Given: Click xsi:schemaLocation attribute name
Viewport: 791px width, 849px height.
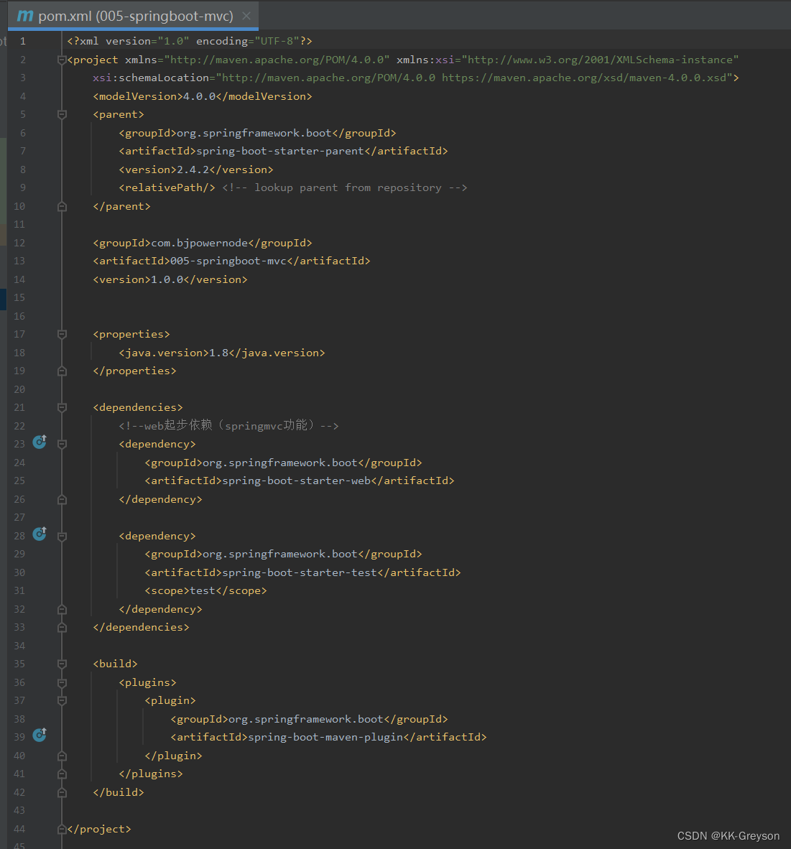Looking at the screenshot, I should tap(151, 78).
